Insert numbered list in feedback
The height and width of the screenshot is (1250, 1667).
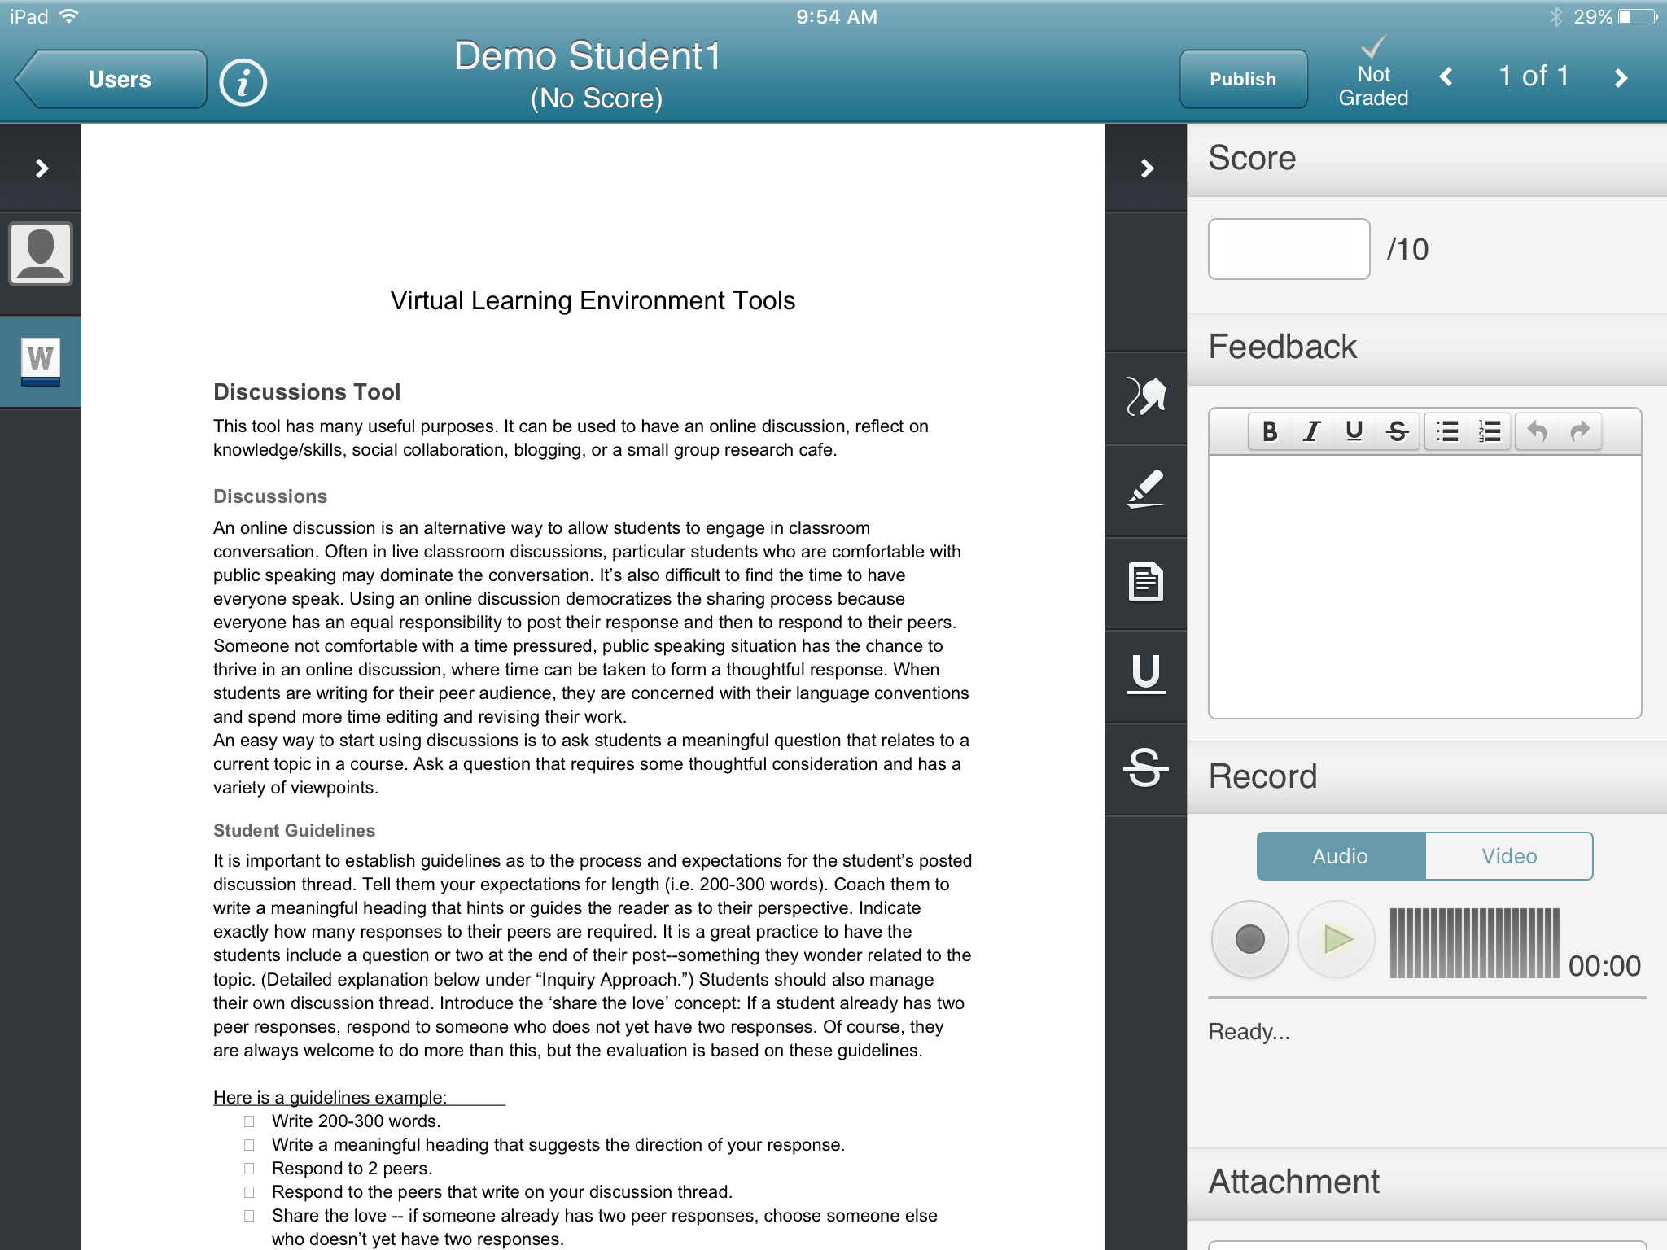point(1490,431)
